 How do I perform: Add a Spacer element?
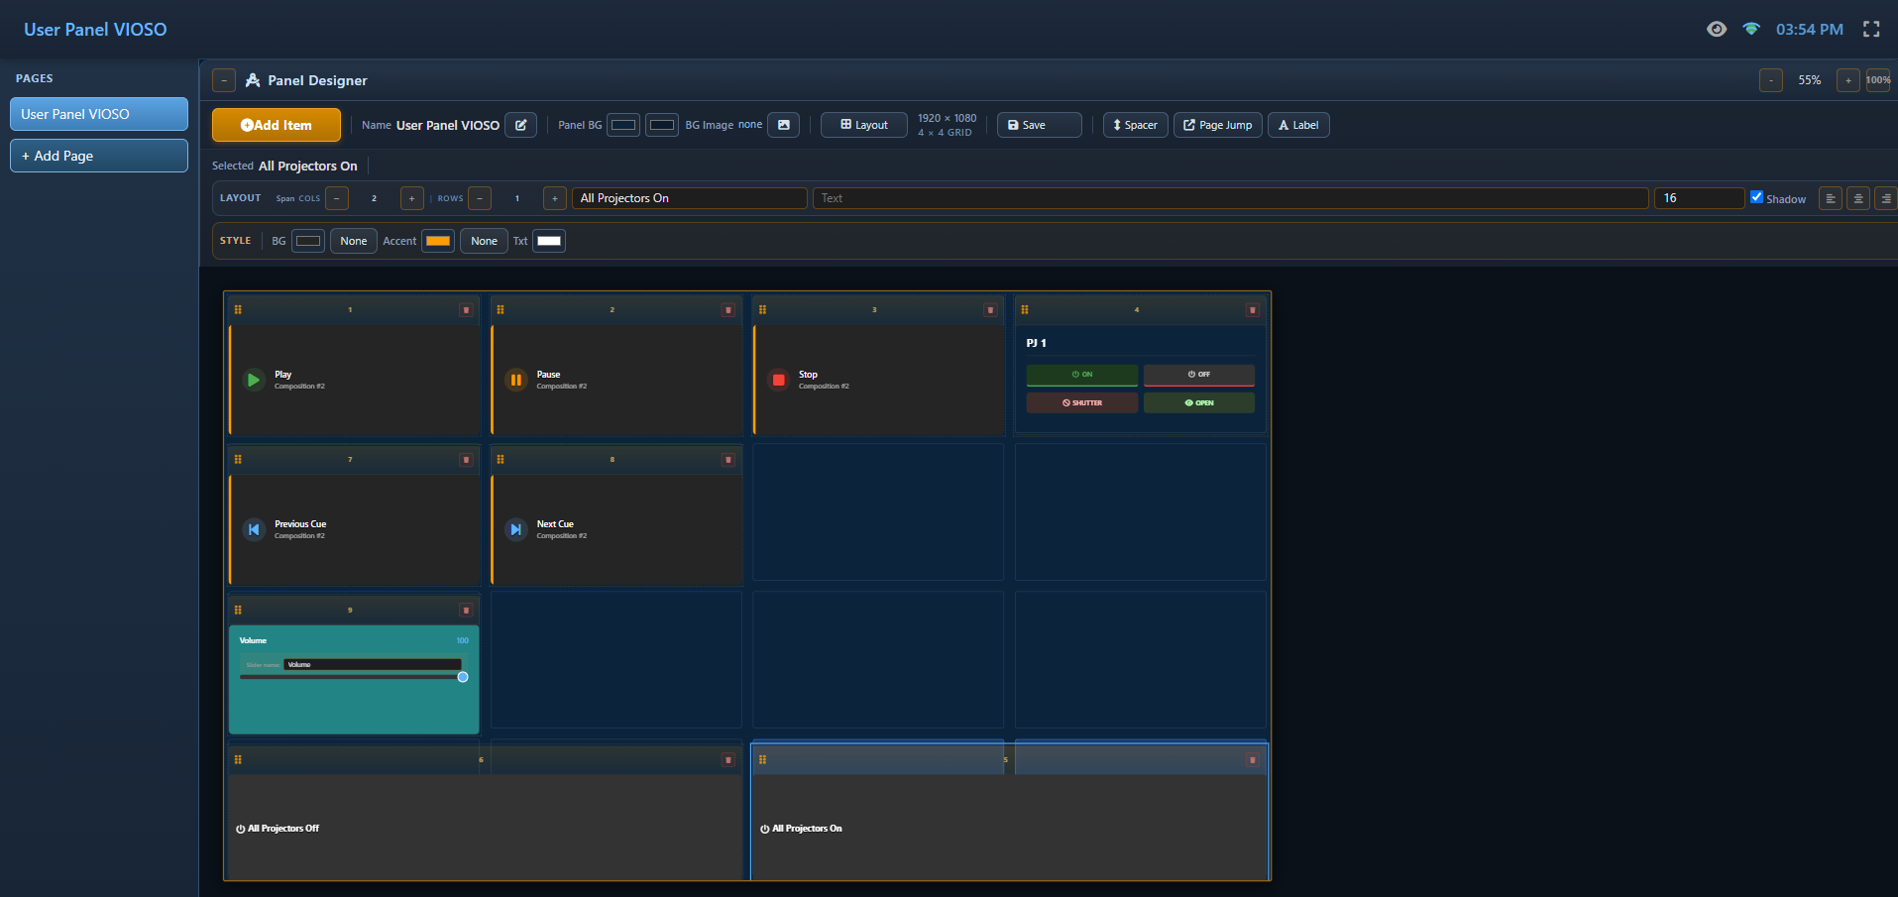tap(1136, 125)
